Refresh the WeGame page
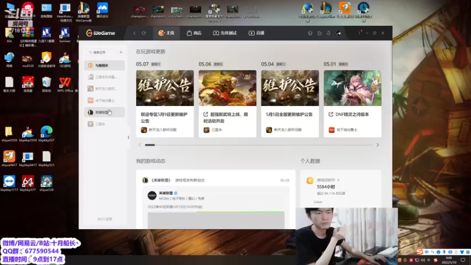471x265 pixels. (x=144, y=33)
